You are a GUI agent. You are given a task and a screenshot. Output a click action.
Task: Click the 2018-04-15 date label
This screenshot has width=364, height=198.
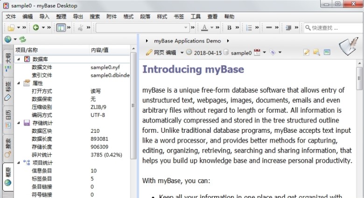click(208, 53)
